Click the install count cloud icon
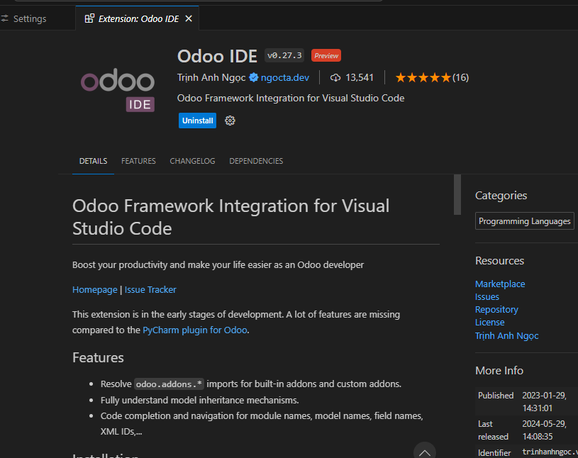This screenshot has width=578, height=458. point(335,78)
